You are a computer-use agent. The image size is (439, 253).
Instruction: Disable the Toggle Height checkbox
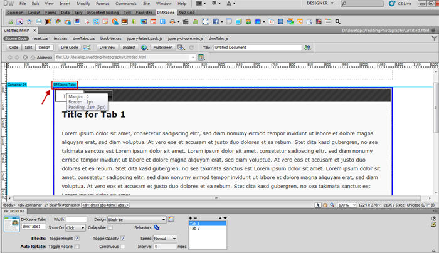77,239
